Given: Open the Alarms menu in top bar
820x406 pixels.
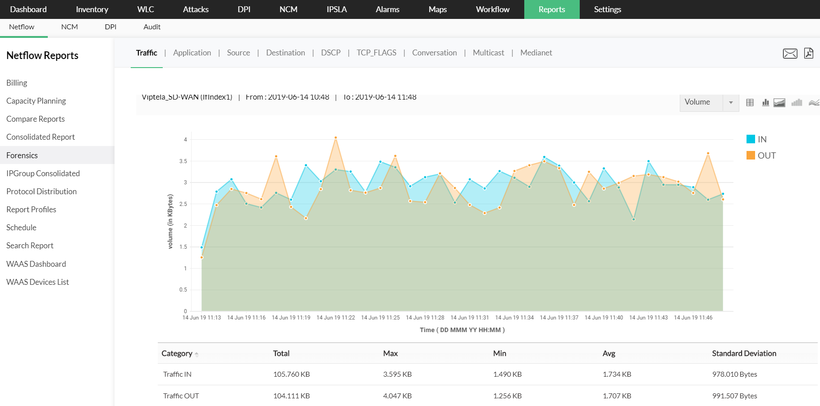Looking at the screenshot, I should tap(387, 9).
